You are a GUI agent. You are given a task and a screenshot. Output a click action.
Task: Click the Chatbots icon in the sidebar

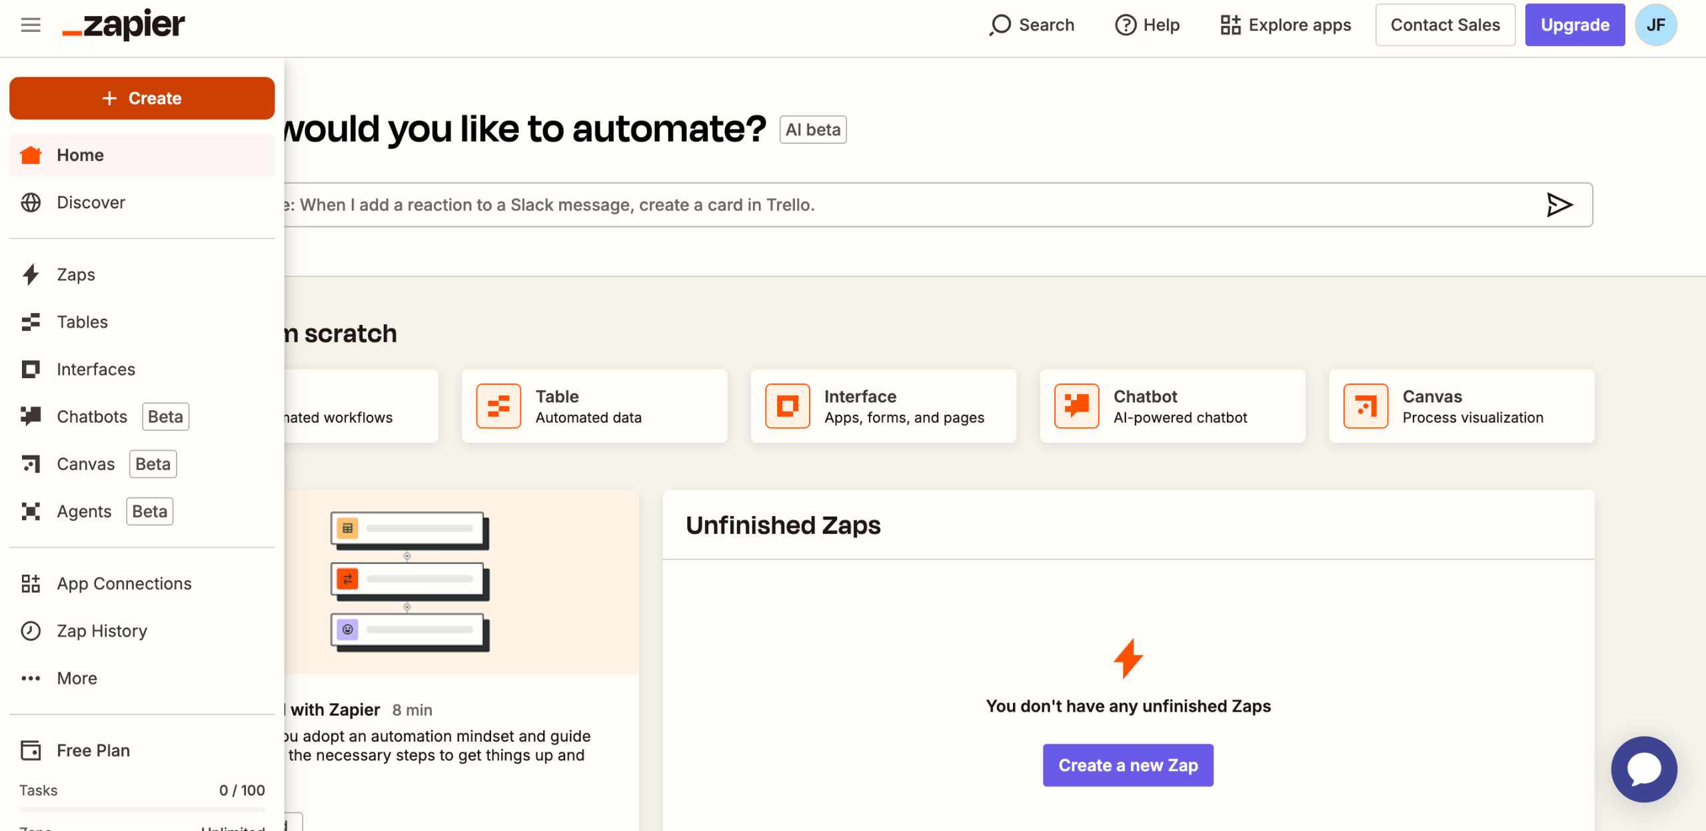pos(31,417)
